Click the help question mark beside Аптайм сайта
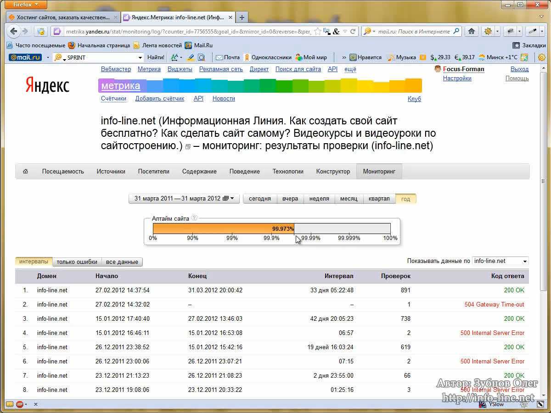The width and height of the screenshot is (551, 413). [x=194, y=218]
